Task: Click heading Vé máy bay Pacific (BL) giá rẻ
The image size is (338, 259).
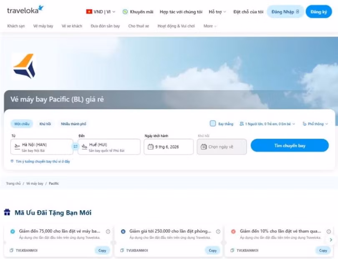Action: point(57,100)
